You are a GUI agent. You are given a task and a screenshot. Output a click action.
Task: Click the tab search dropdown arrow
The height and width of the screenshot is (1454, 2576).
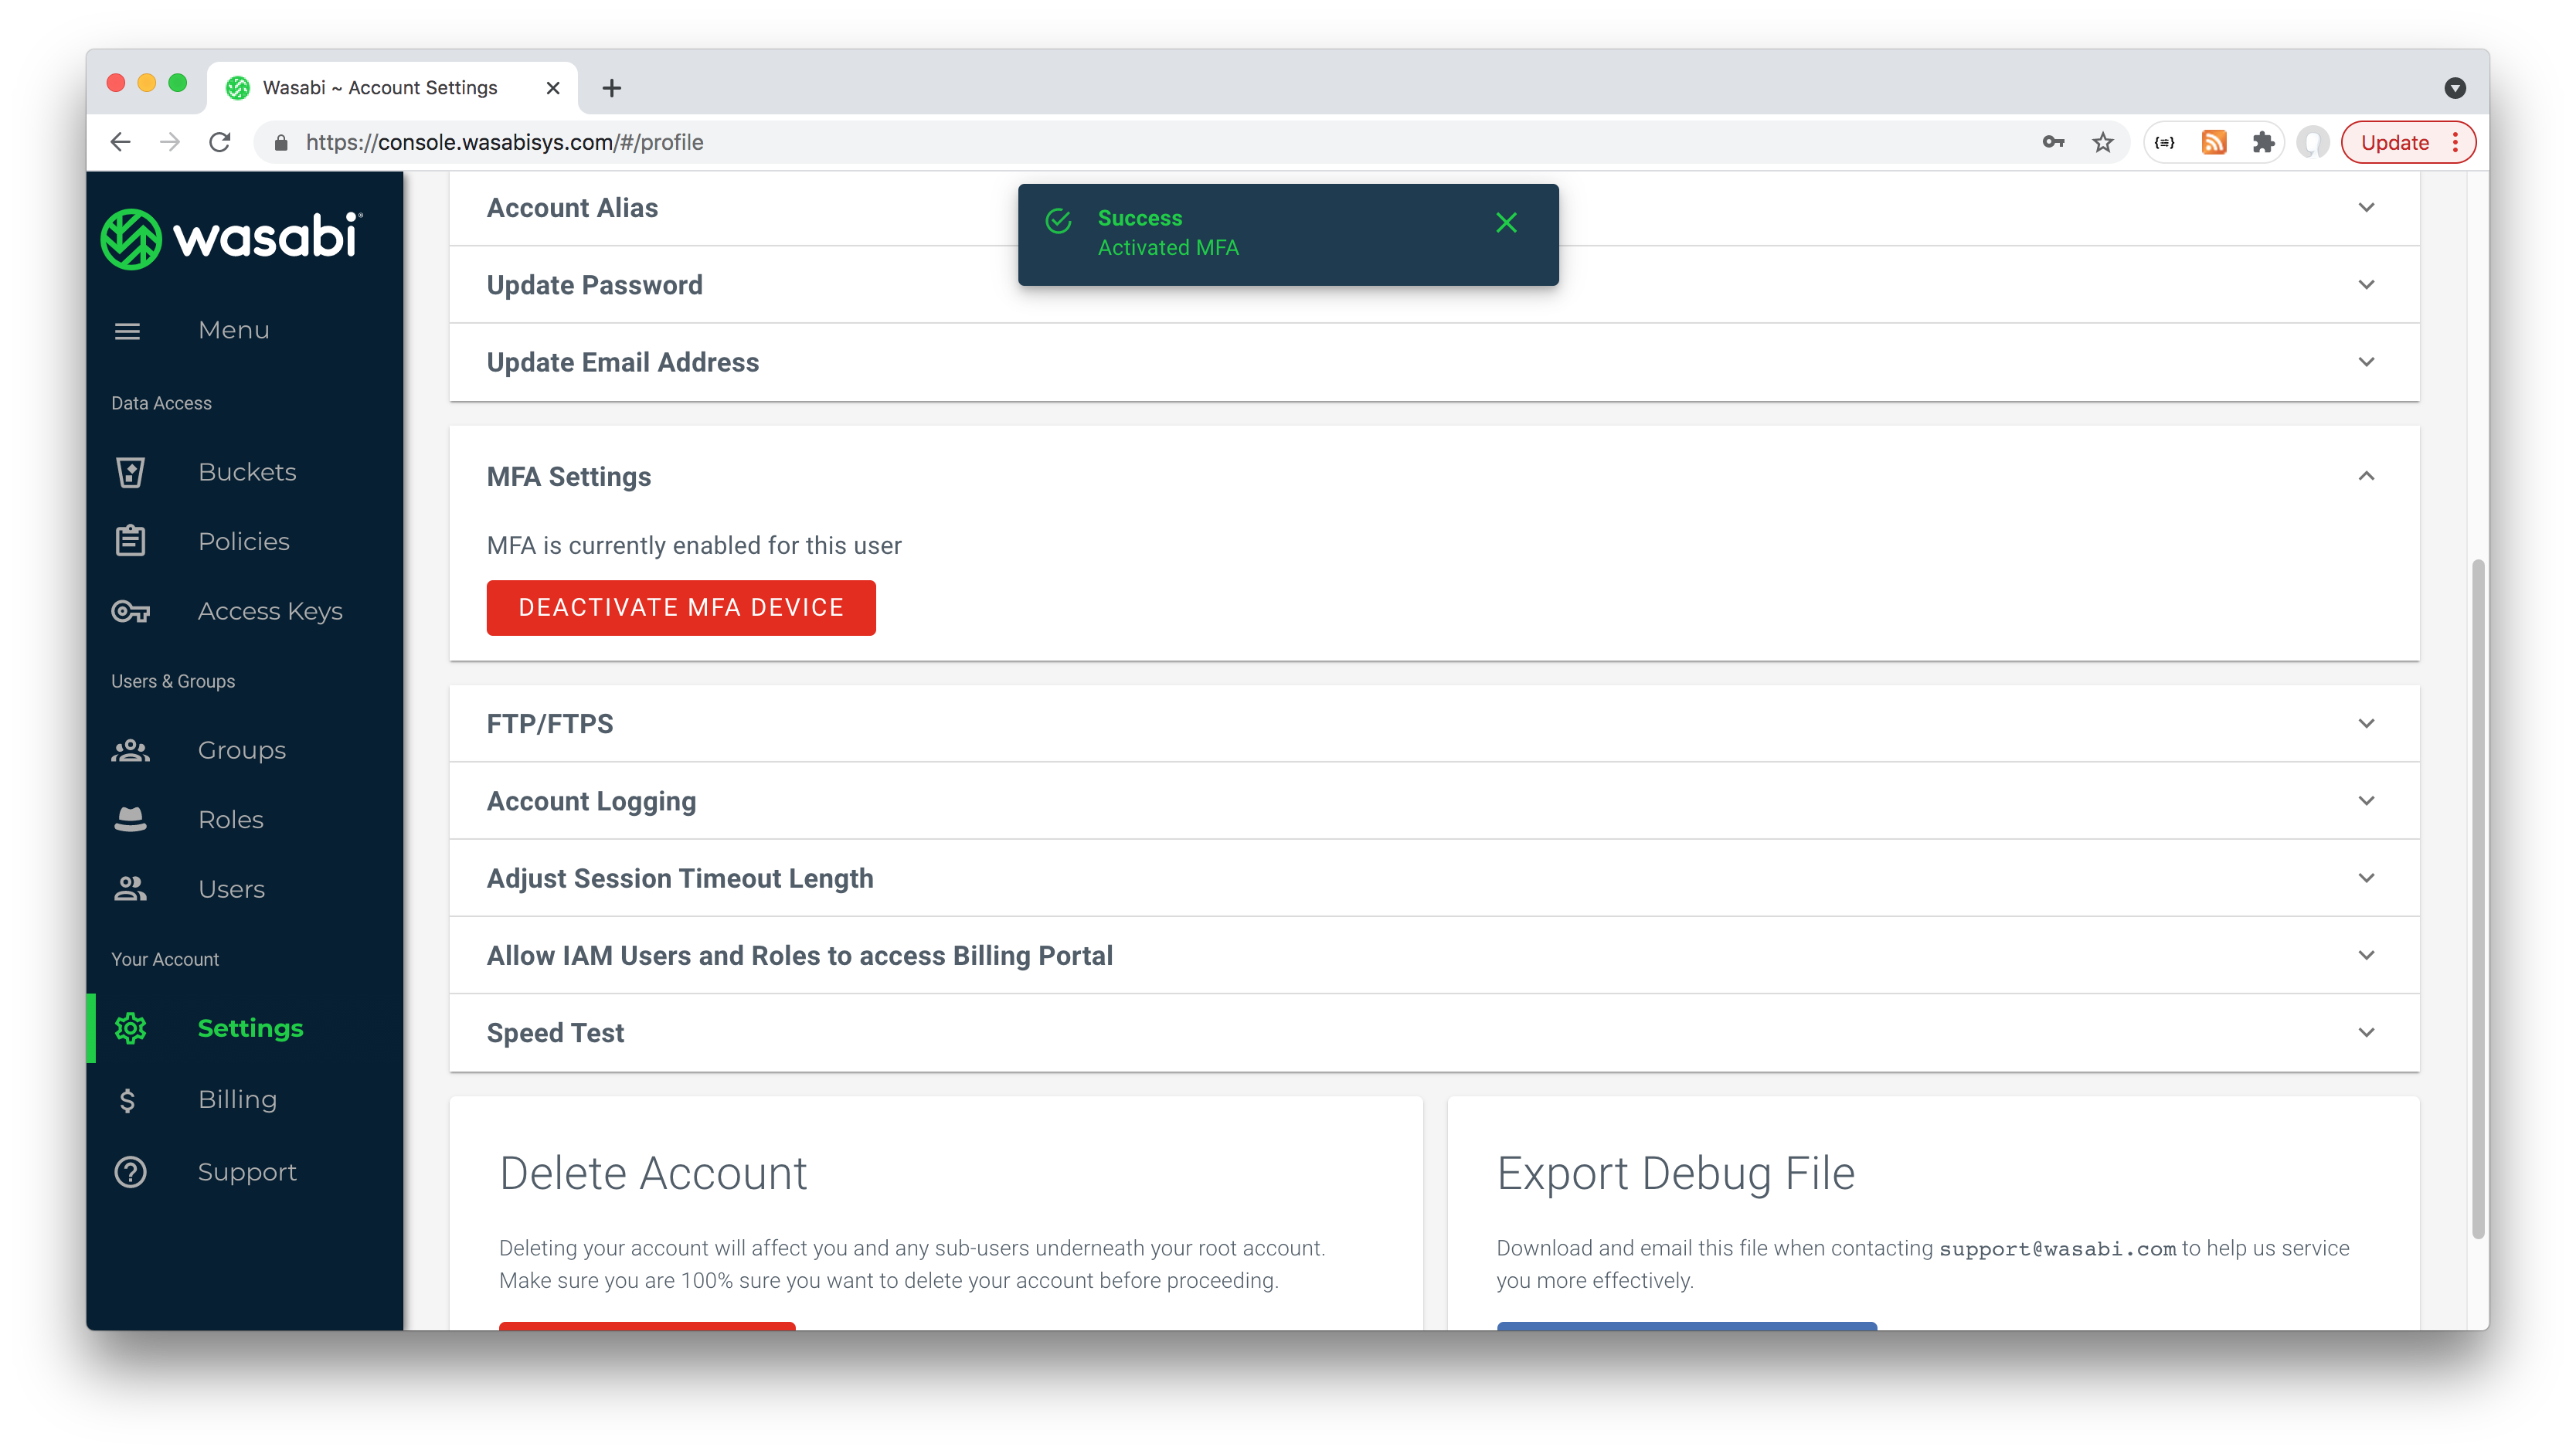coord(2455,88)
